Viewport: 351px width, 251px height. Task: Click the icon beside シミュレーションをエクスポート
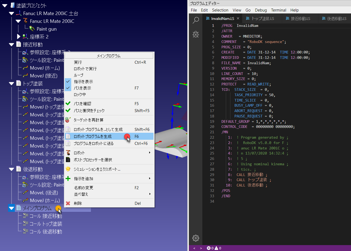pos(68,169)
